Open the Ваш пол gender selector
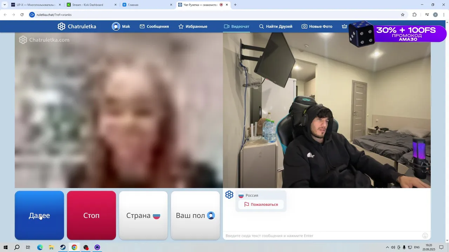The width and height of the screenshot is (449, 252). 195,215
